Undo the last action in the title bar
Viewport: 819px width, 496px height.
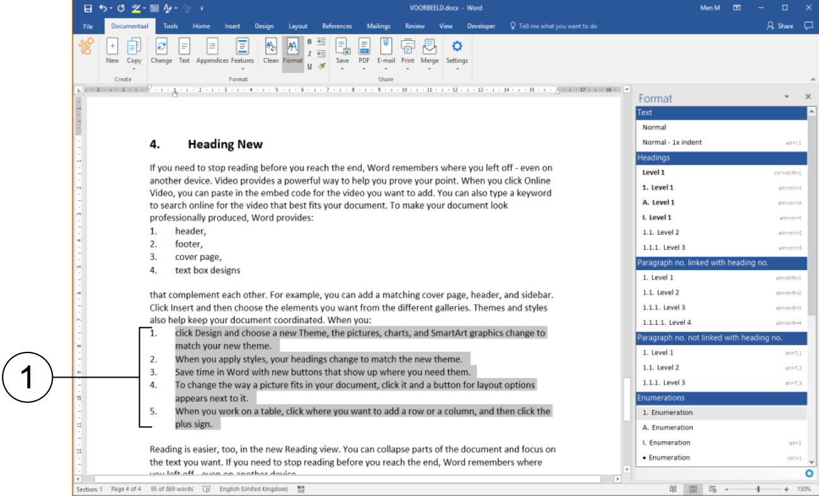103,8
